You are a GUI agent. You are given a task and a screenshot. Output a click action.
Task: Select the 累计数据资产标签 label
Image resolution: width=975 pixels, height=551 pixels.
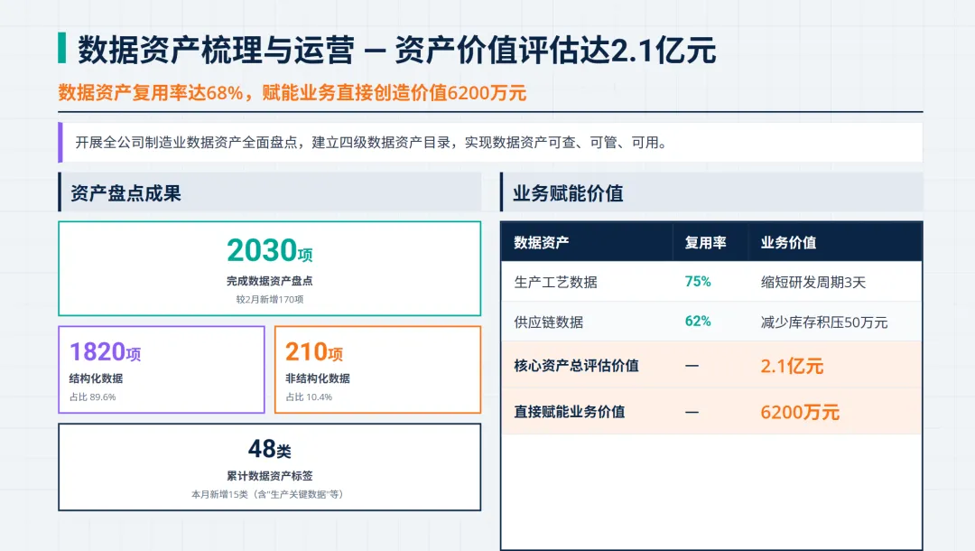coord(269,476)
